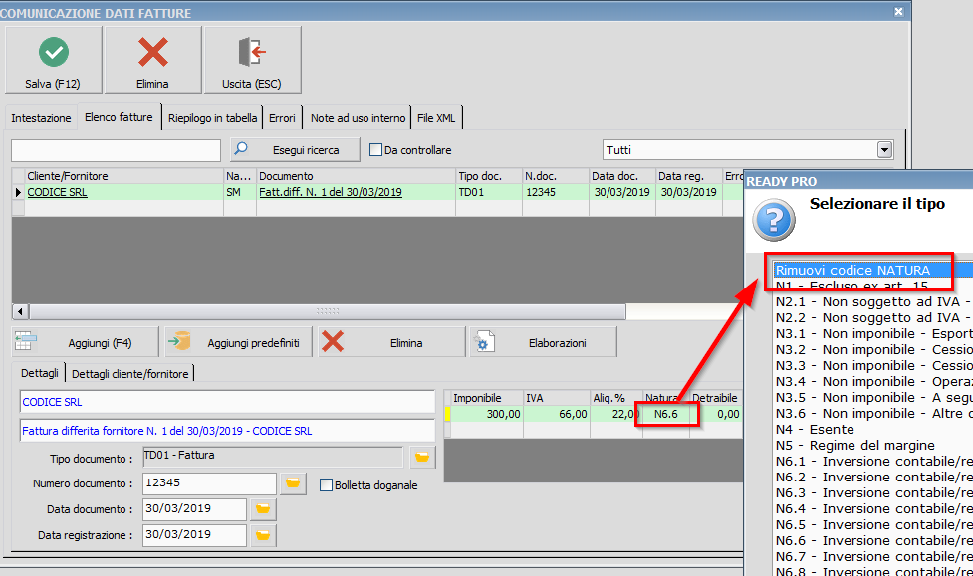This screenshot has height=576, width=973.
Task: Click the magnifier Esegui ricerca button
Action: (x=295, y=150)
